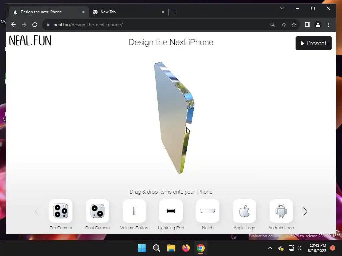Close the Design the next iPhone tab
The image size is (342, 256).
pos(83,12)
